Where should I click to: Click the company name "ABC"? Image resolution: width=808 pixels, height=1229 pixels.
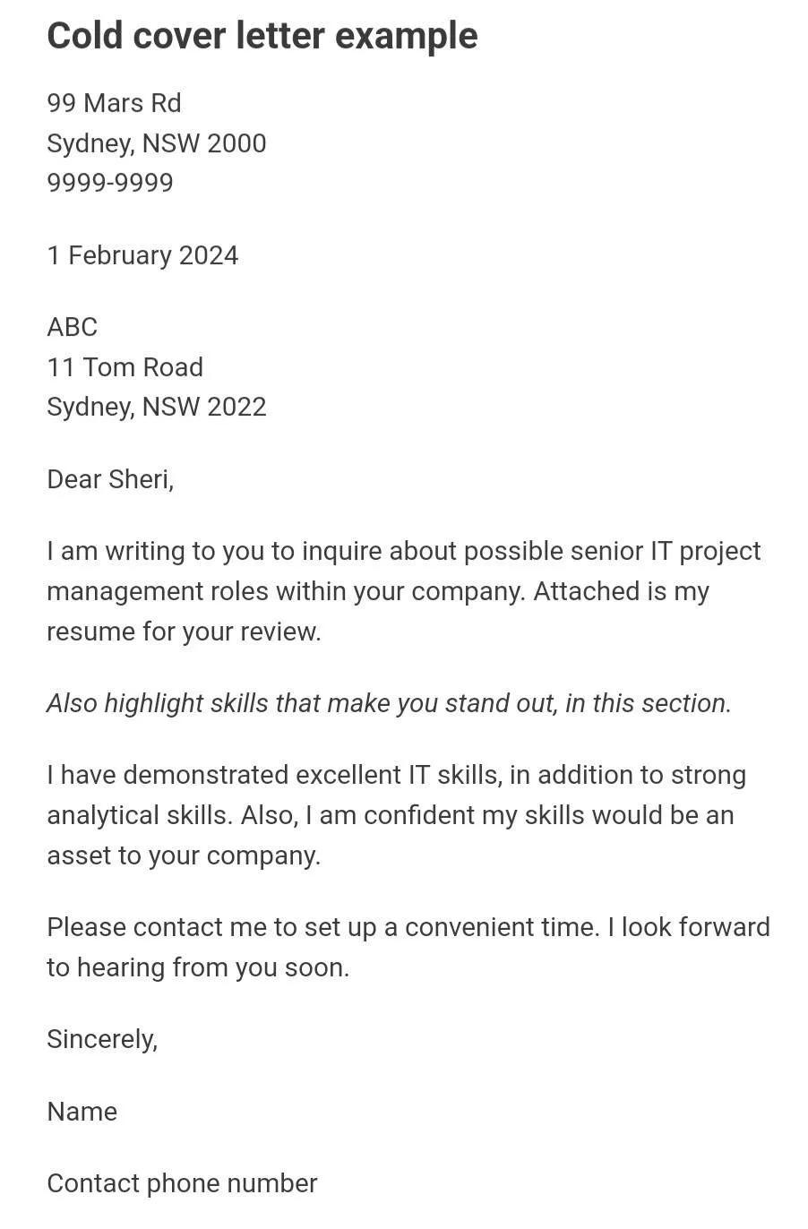pyautogui.click(x=72, y=327)
